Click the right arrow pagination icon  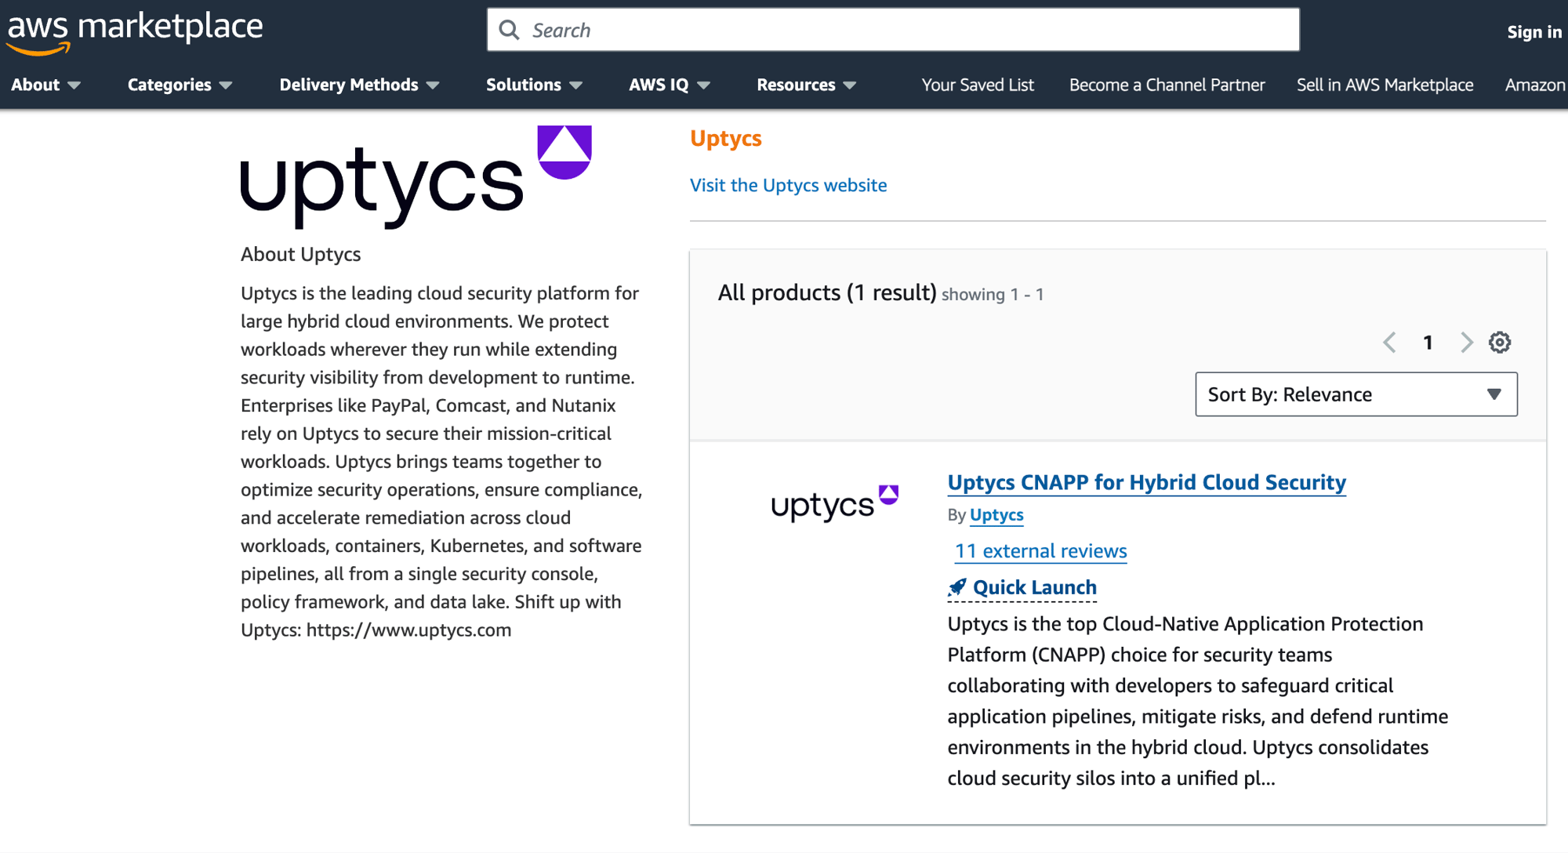1463,341
